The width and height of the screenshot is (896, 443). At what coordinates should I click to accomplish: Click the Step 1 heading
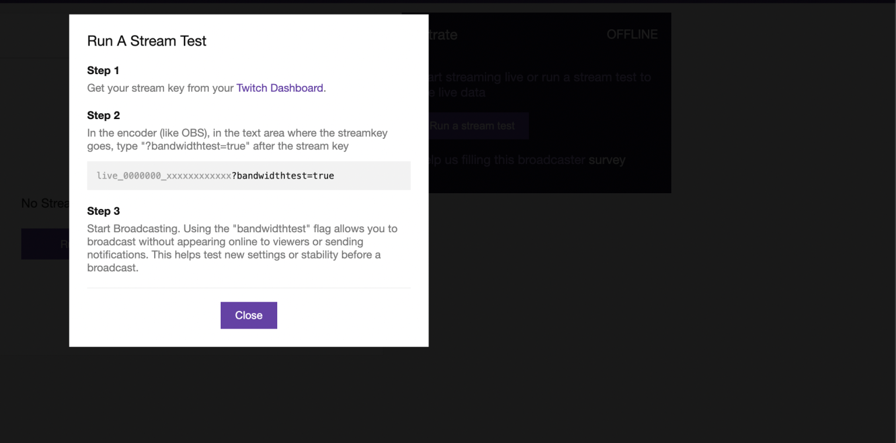(103, 71)
